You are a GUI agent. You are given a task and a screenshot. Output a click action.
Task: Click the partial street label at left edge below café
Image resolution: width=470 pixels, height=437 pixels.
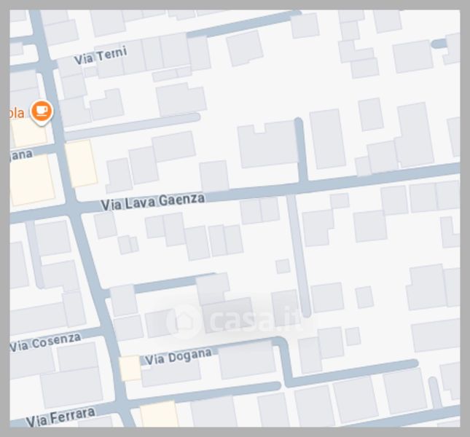click(21, 155)
